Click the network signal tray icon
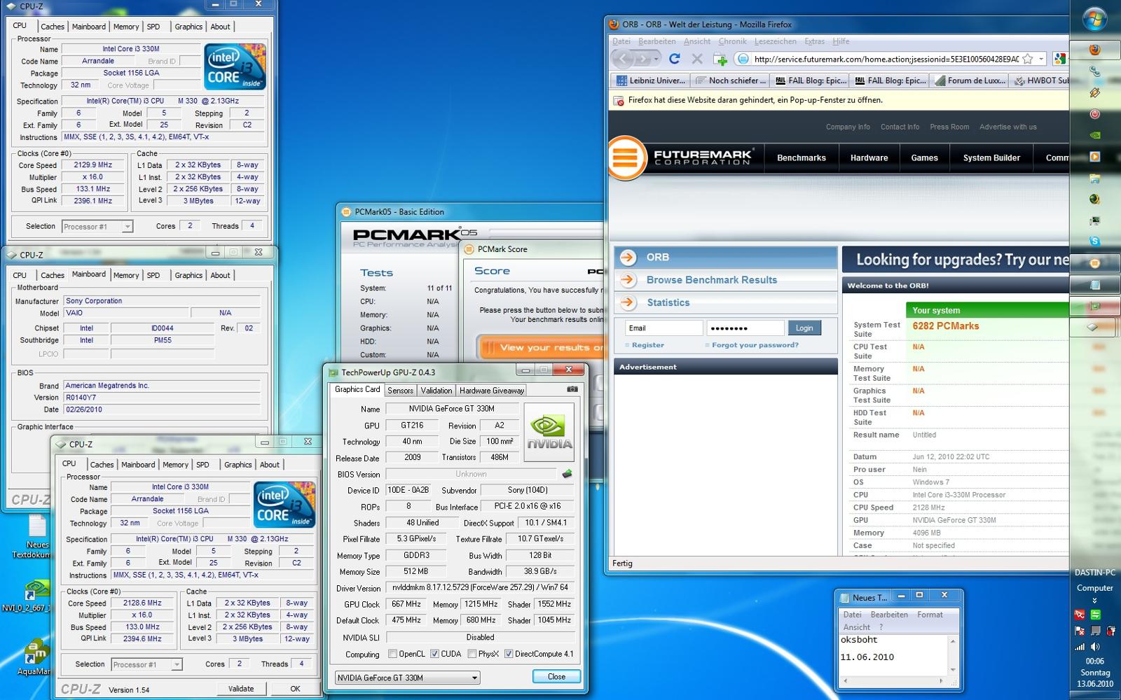The image size is (1121, 700). pyautogui.click(x=1080, y=647)
